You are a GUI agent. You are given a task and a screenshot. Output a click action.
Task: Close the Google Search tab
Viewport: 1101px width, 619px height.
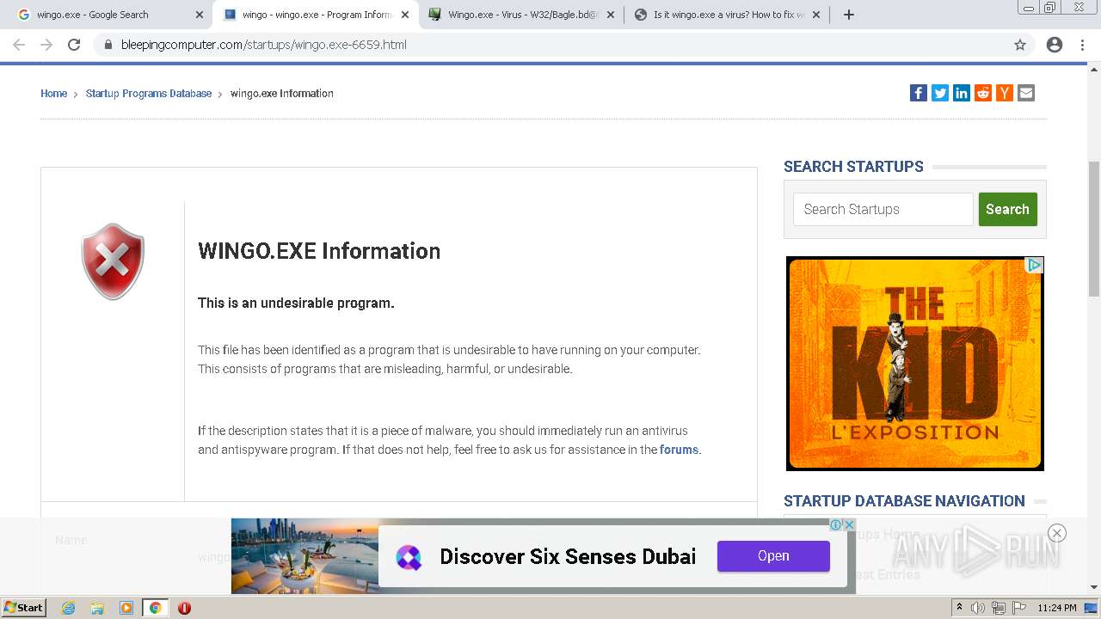200,15
